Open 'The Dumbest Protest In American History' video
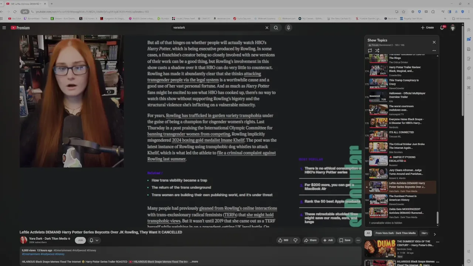 pyautogui.click(x=401, y=199)
